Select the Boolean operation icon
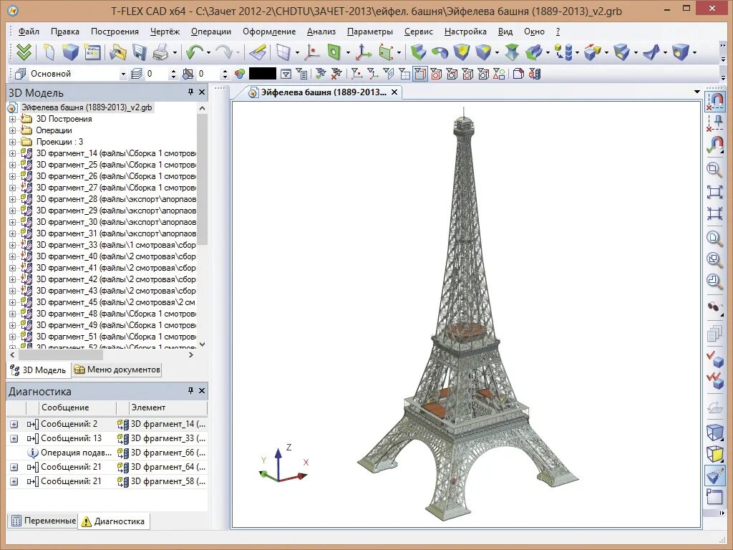The image size is (733, 550). click(462, 52)
